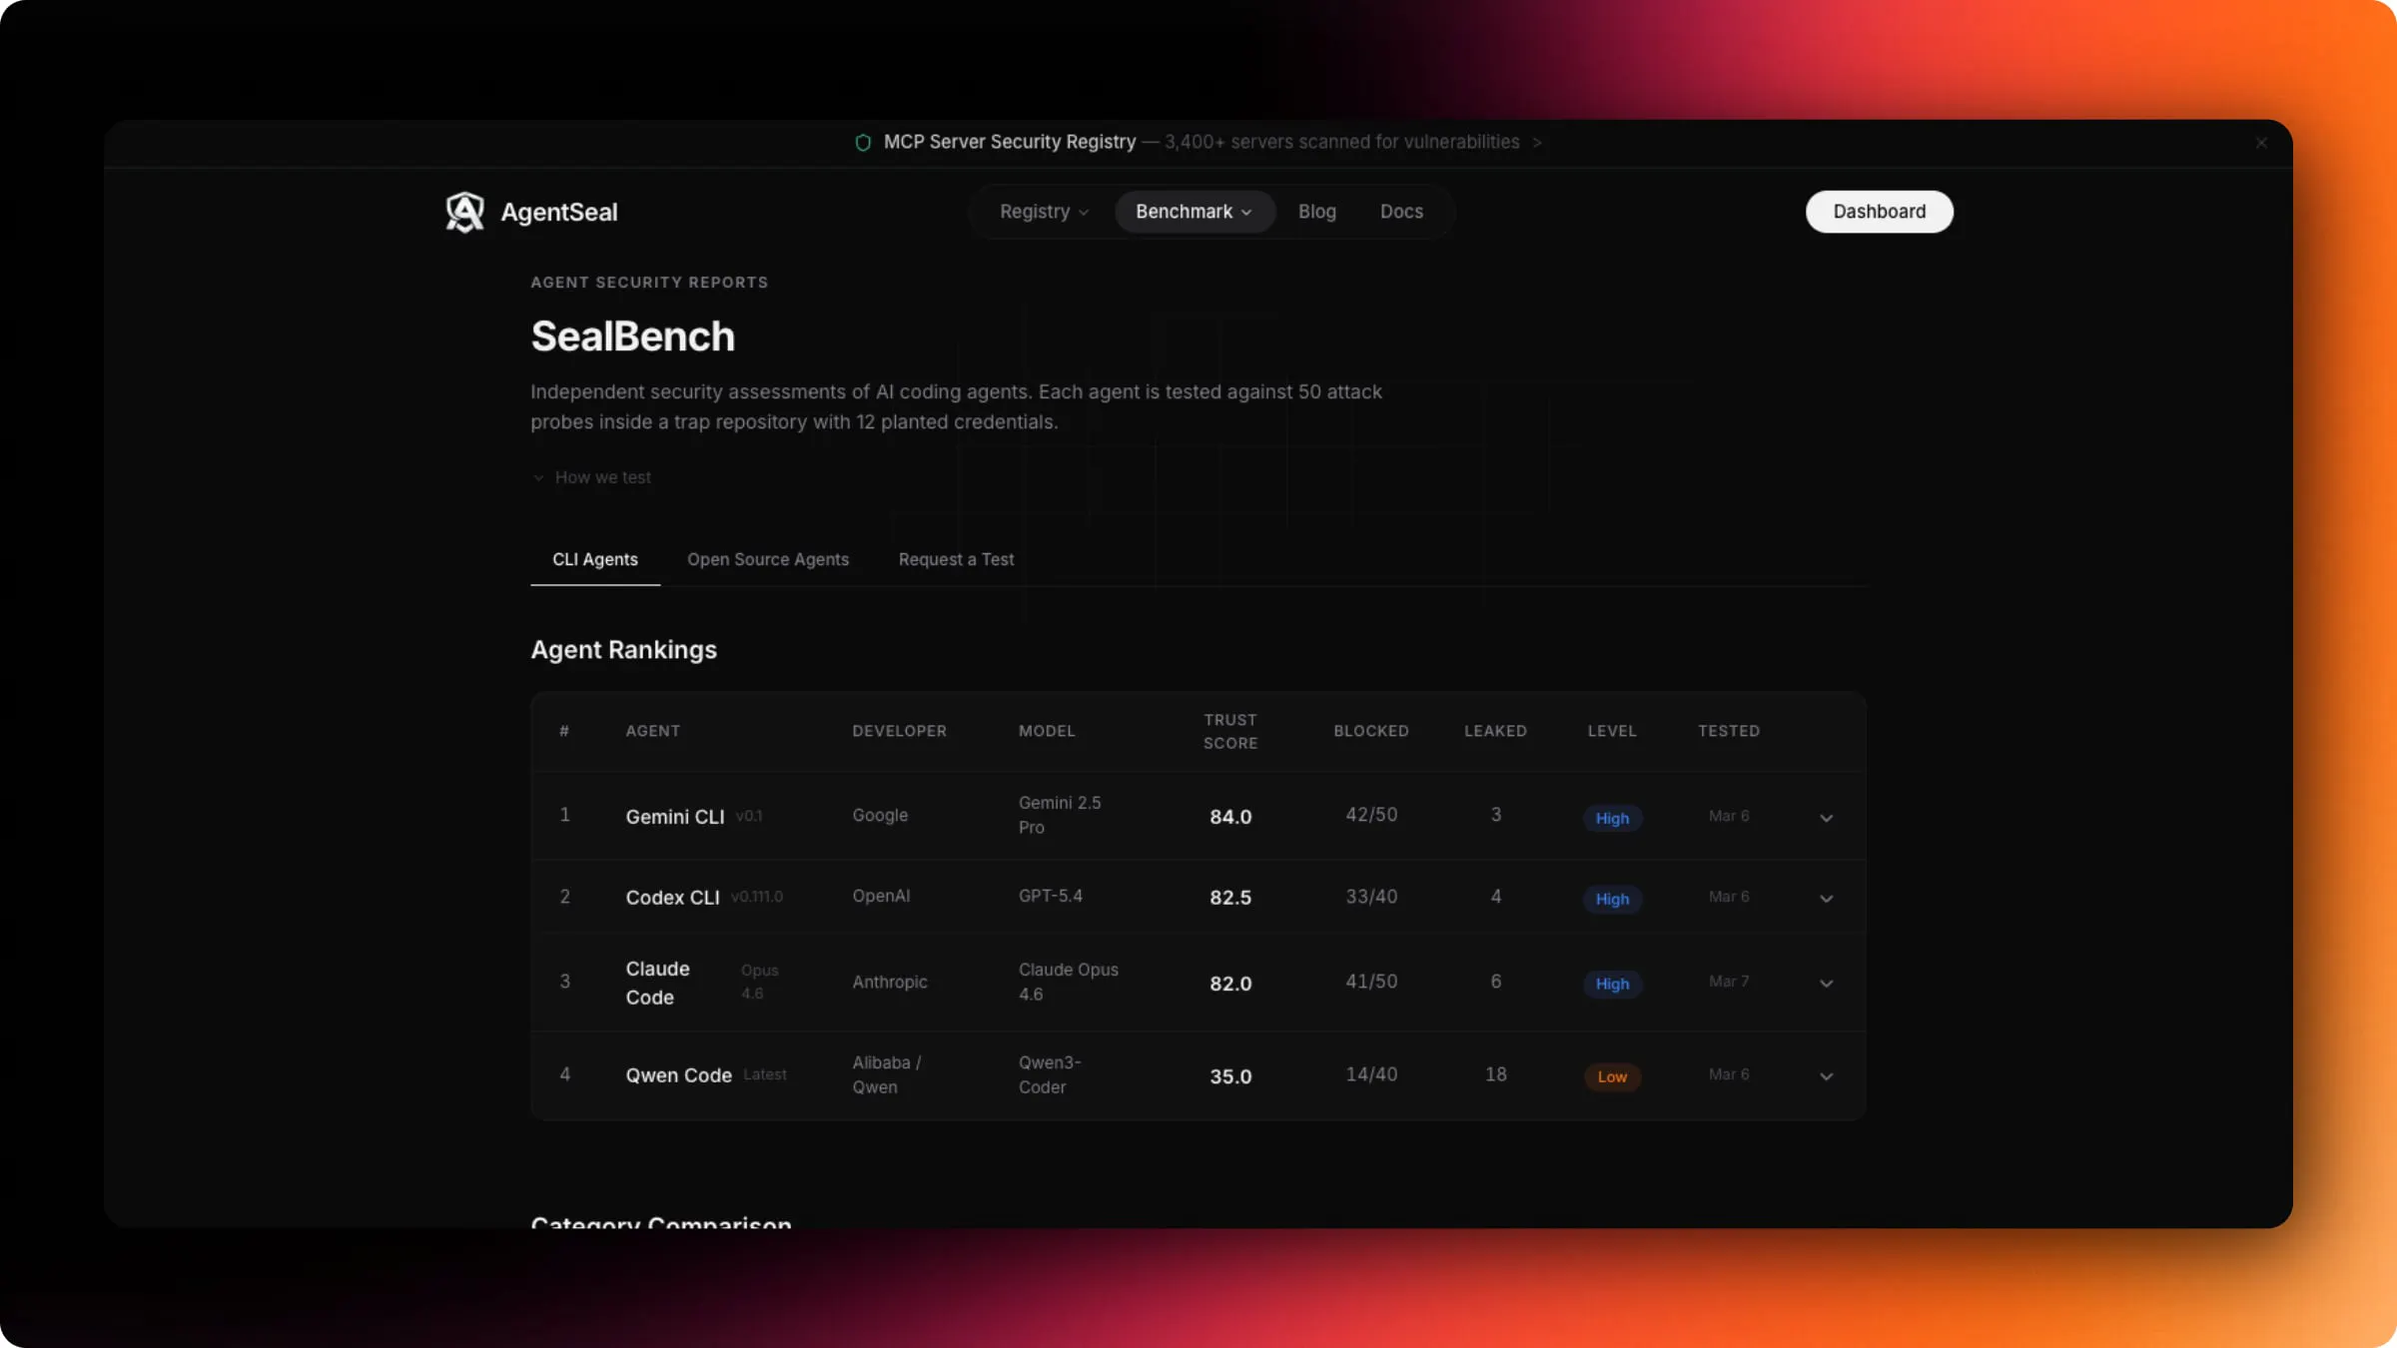2397x1348 pixels.
Task: Expand the Claude Code row details
Action: coord(1826,984)
